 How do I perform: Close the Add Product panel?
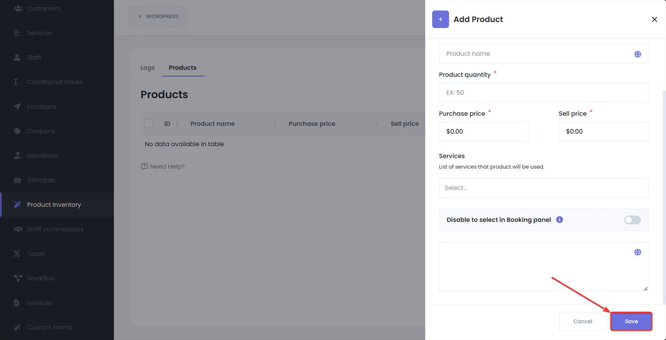pos(654,19)
